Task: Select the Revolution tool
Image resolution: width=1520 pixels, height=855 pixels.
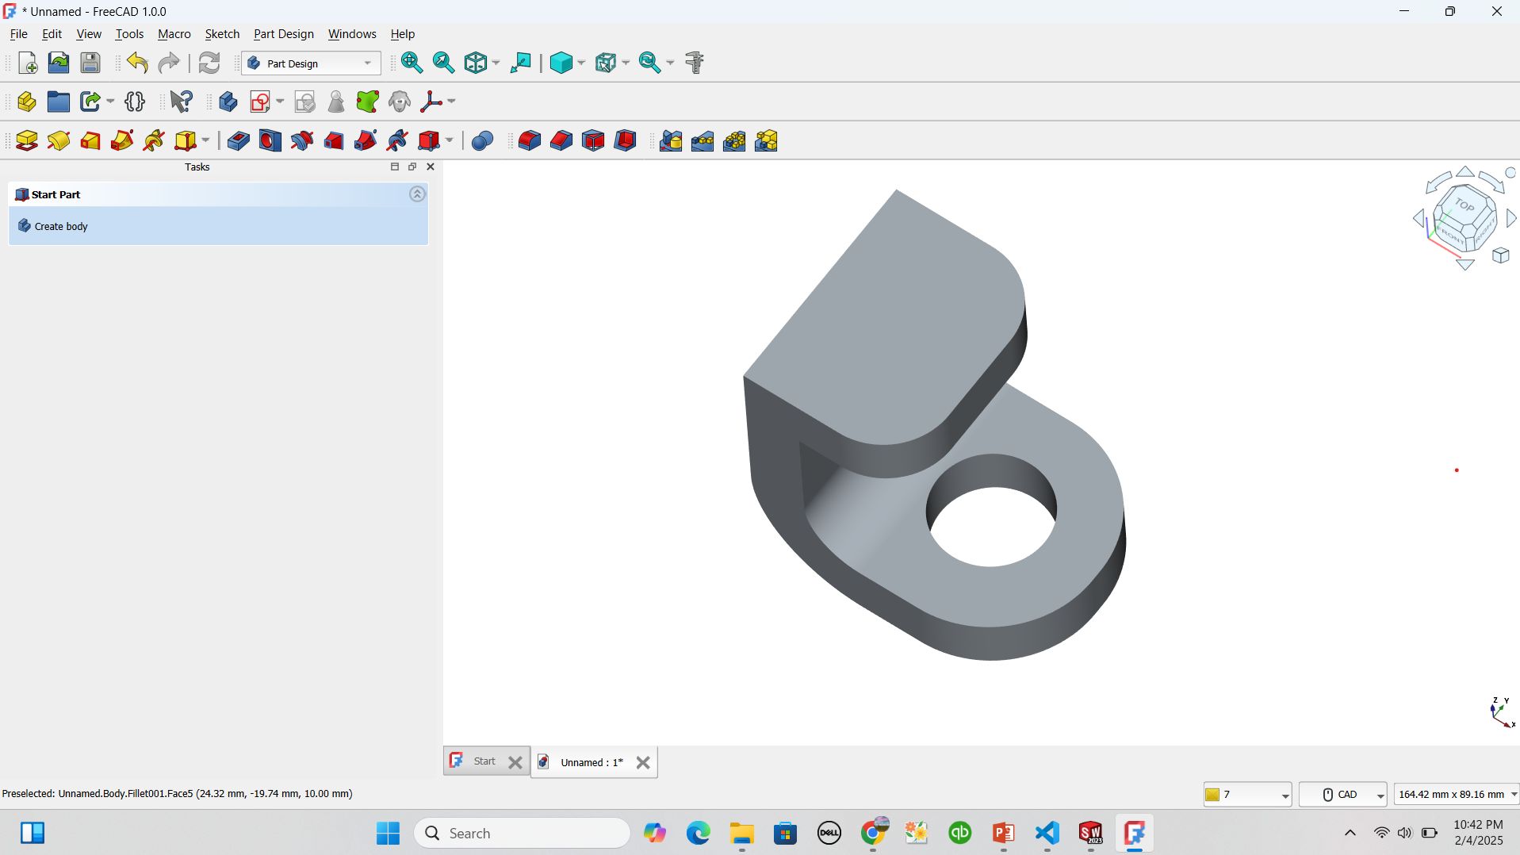Action: [59, 141]
